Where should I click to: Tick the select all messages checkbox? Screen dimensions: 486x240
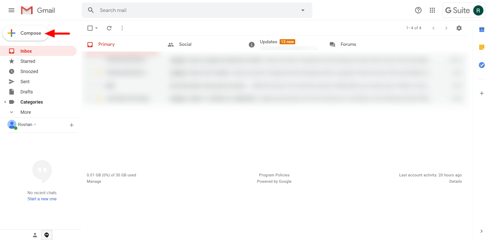[90, 28]
